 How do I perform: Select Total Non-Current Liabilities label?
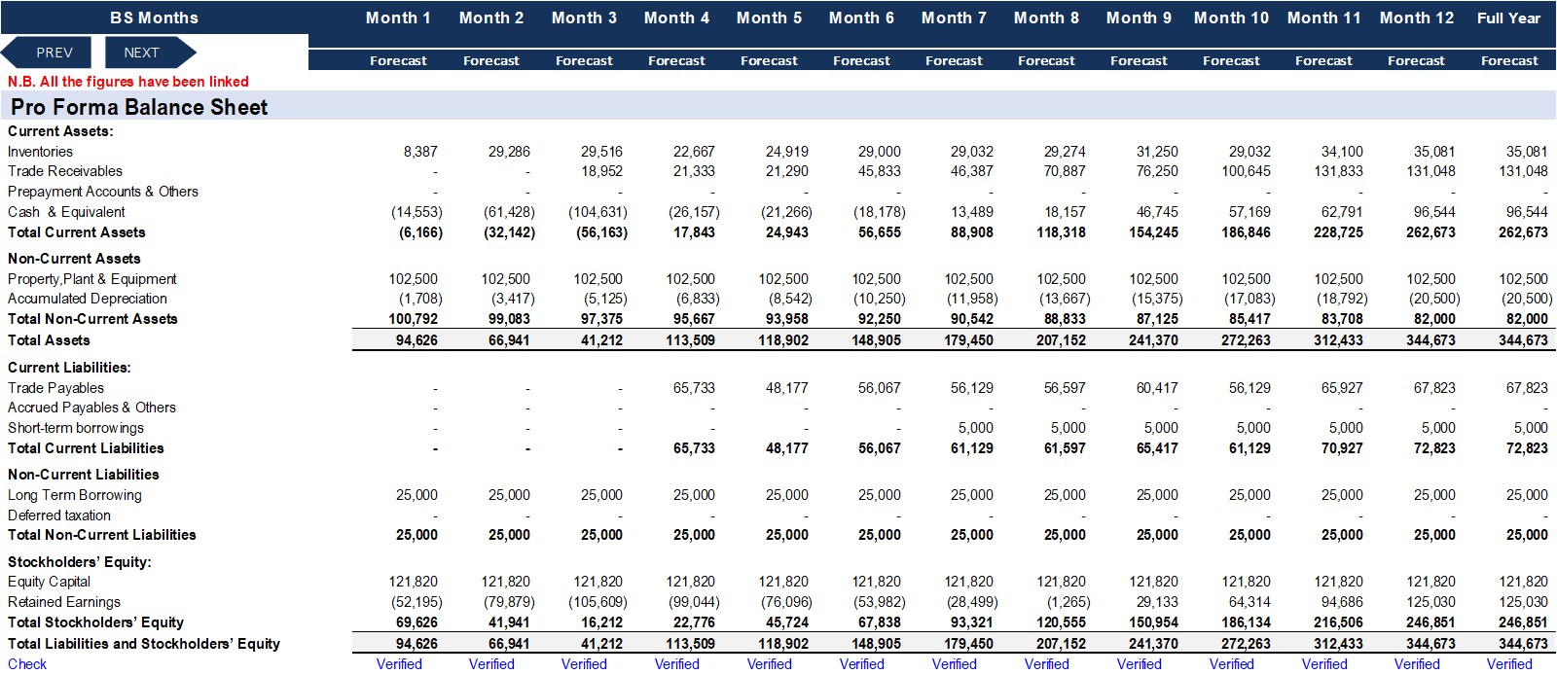tap(102, 535)
